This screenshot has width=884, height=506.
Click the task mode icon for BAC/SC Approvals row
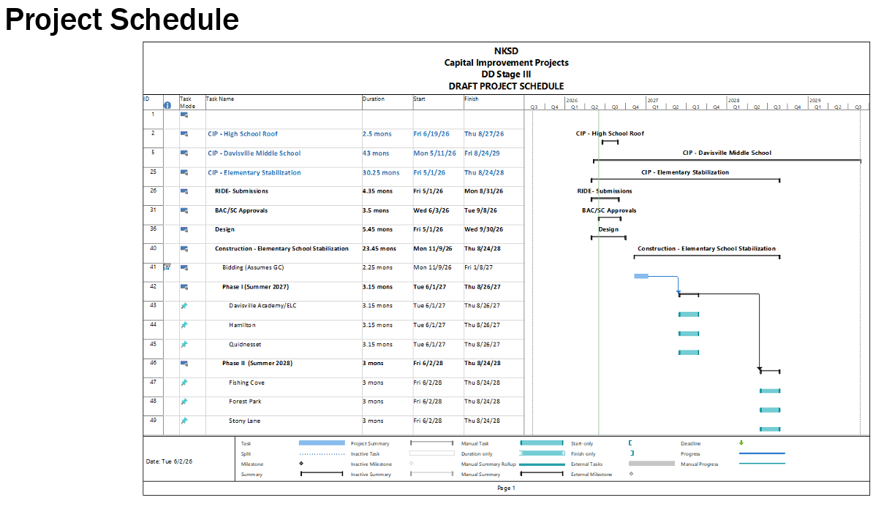point(184,210)
